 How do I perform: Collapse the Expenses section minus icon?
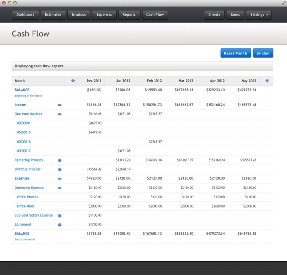pos(60,178)
